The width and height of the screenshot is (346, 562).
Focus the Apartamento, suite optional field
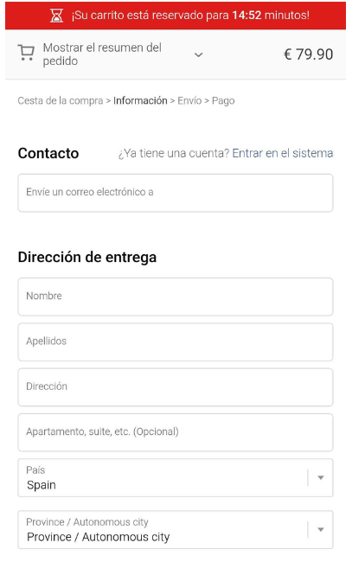click(x=176, y=432)
